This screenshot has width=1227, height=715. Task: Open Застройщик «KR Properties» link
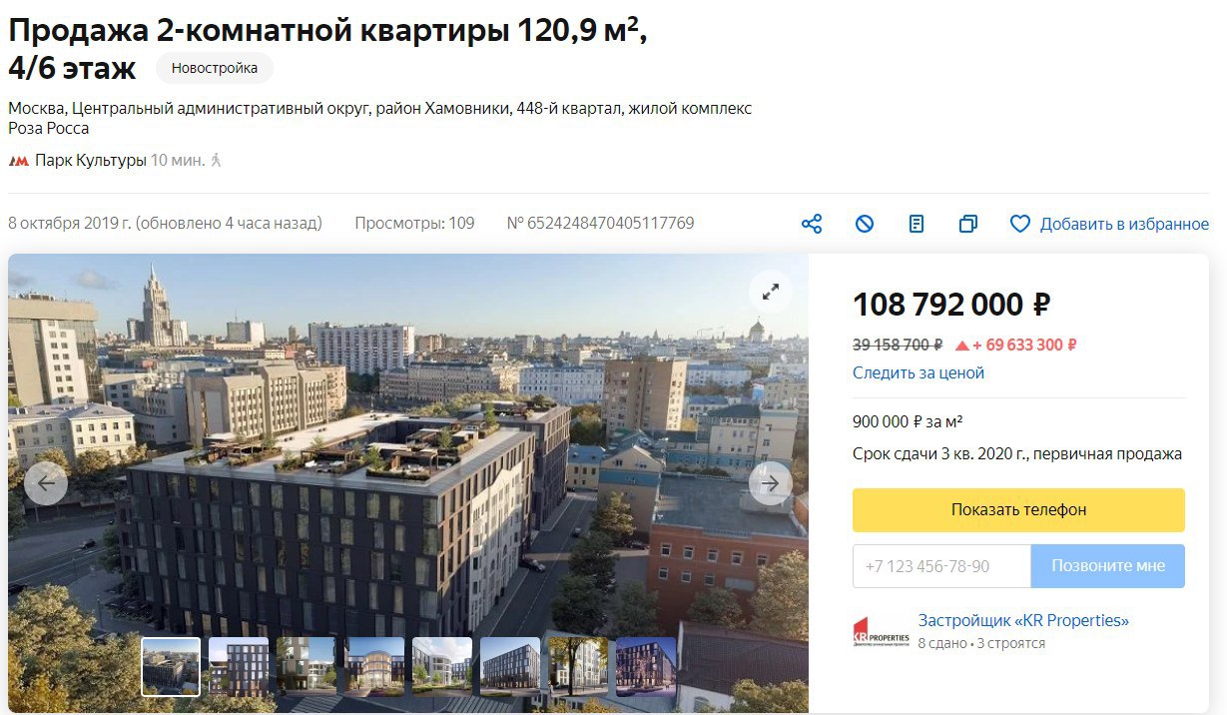1023,620
